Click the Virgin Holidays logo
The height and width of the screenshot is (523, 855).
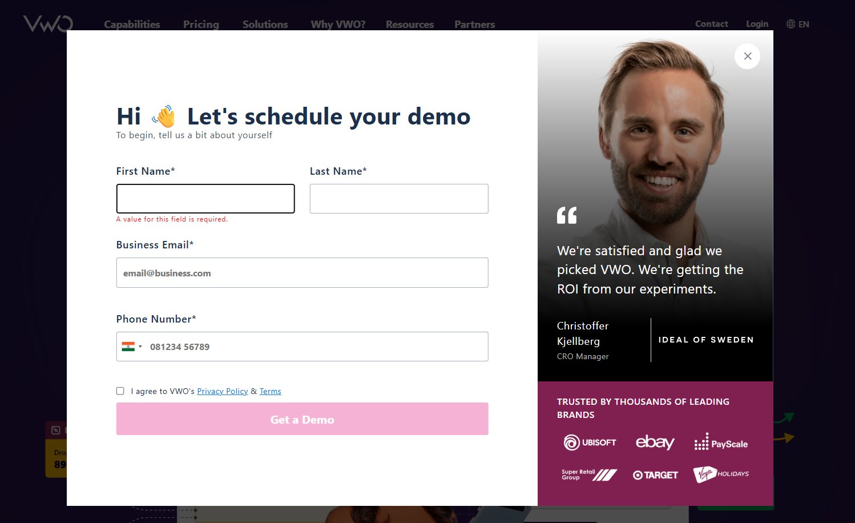tap(721, 474)
